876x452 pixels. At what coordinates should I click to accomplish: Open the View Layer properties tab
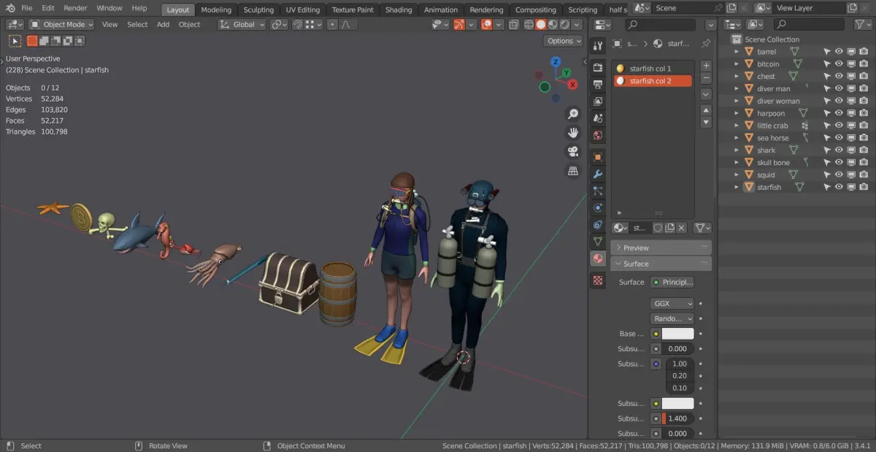click(x=598, y=101)
